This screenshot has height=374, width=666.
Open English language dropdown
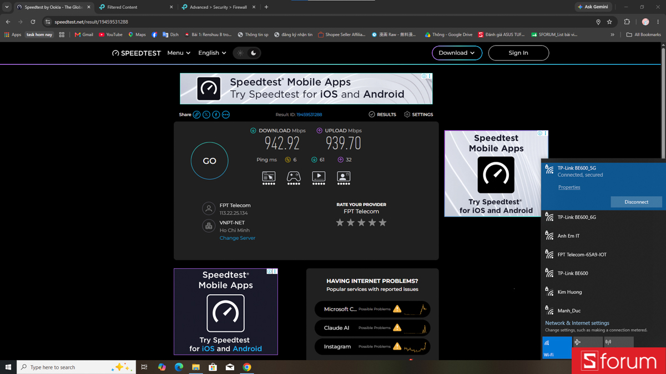click(x=212, y=53)
